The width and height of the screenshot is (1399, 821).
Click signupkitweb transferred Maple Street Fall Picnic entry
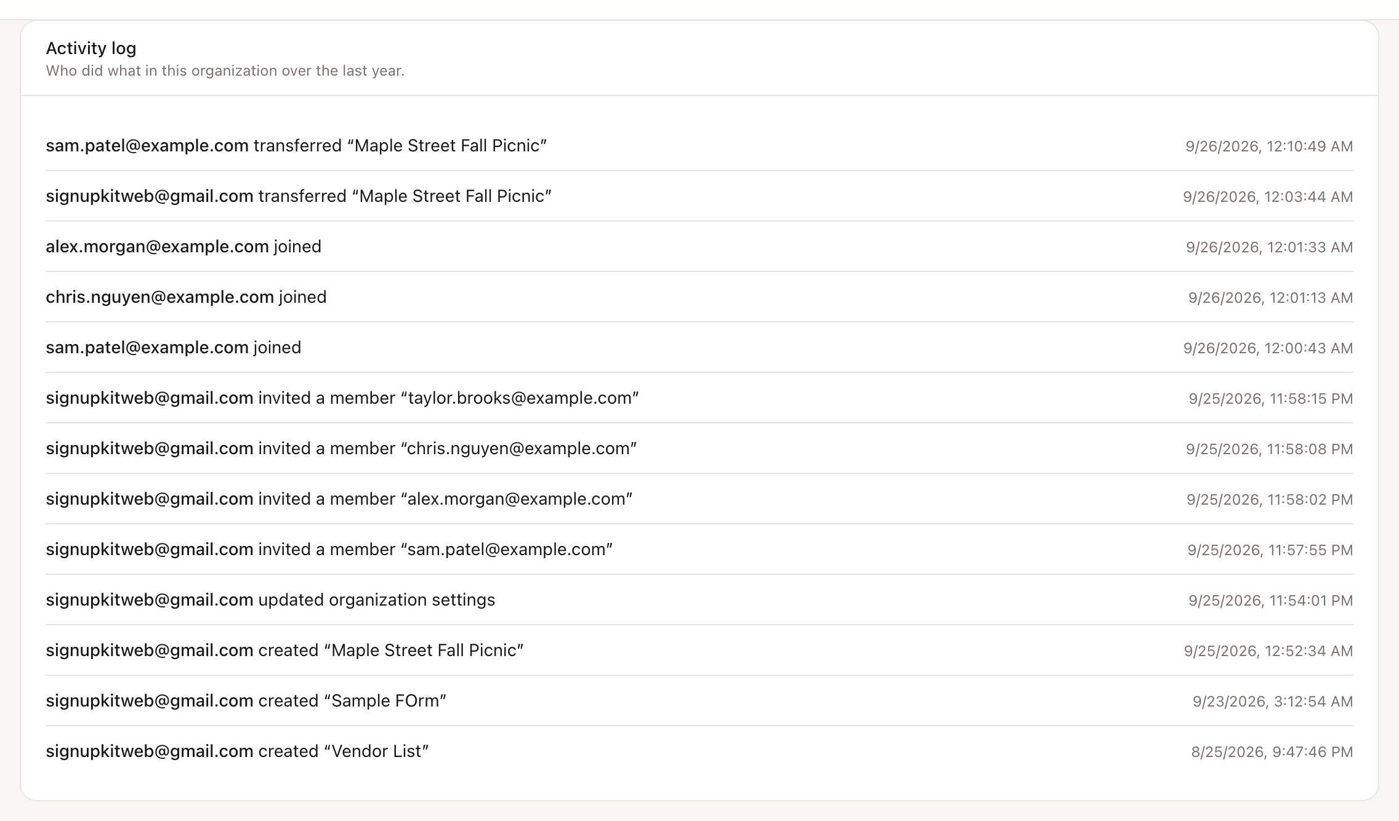[699, 196]
